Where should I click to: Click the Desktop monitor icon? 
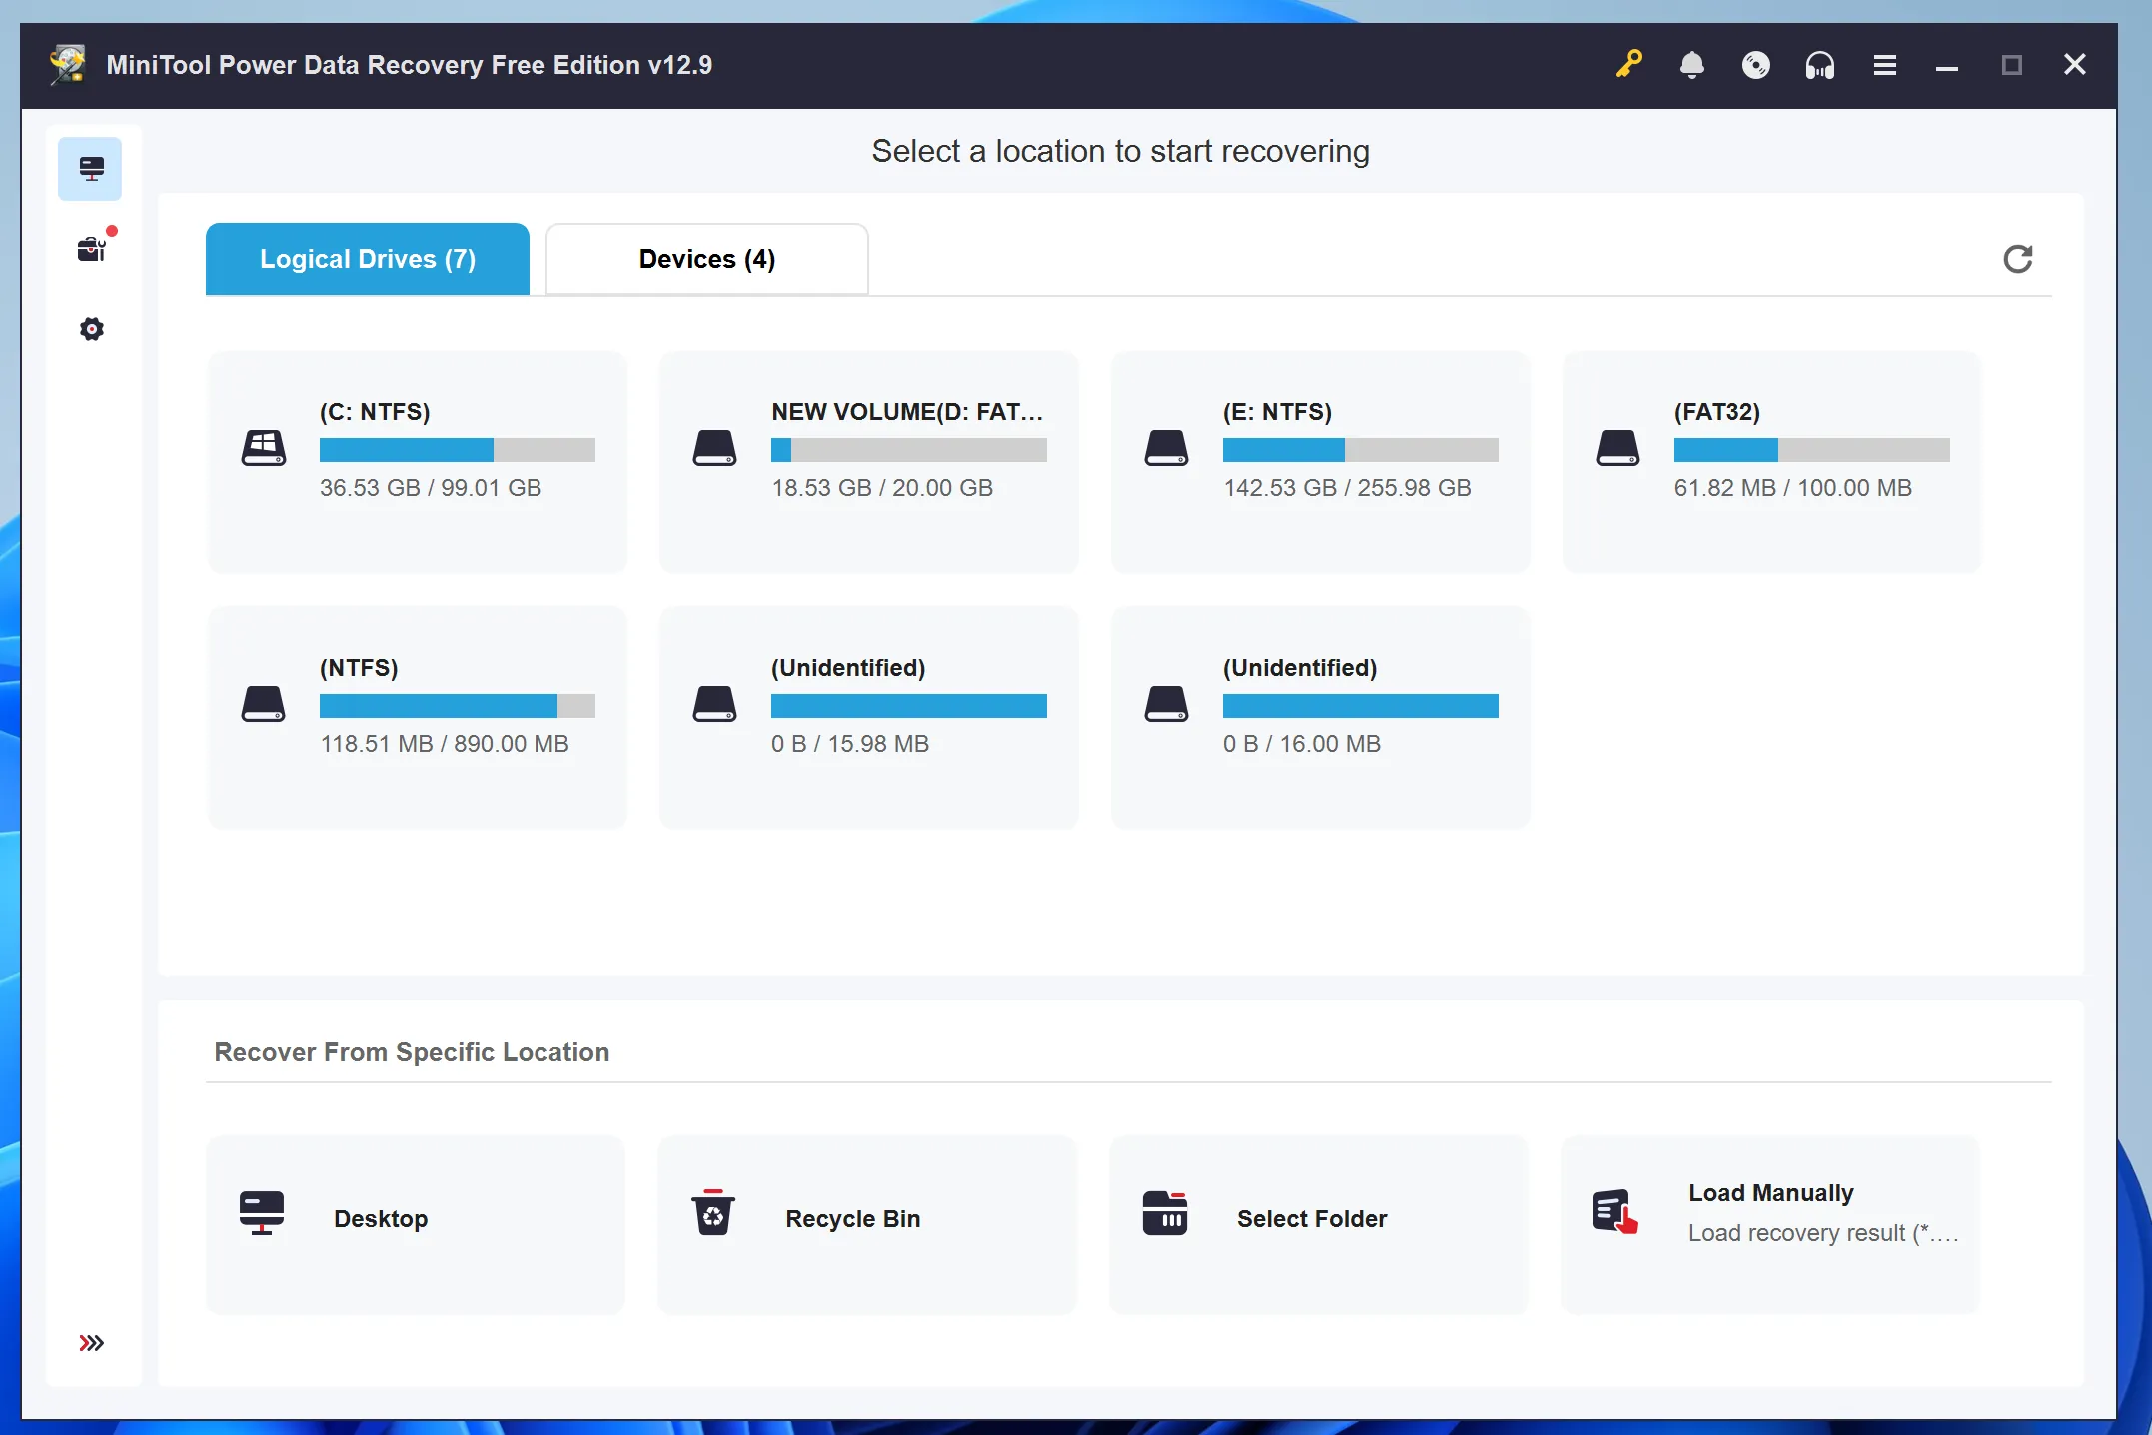coord(262,1213)
